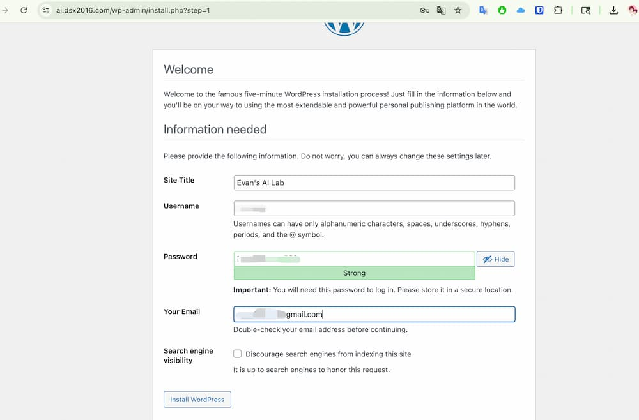This screenshot has height=420, width=639.
Task: Click the "Site Title" field label
Action: 179,180
